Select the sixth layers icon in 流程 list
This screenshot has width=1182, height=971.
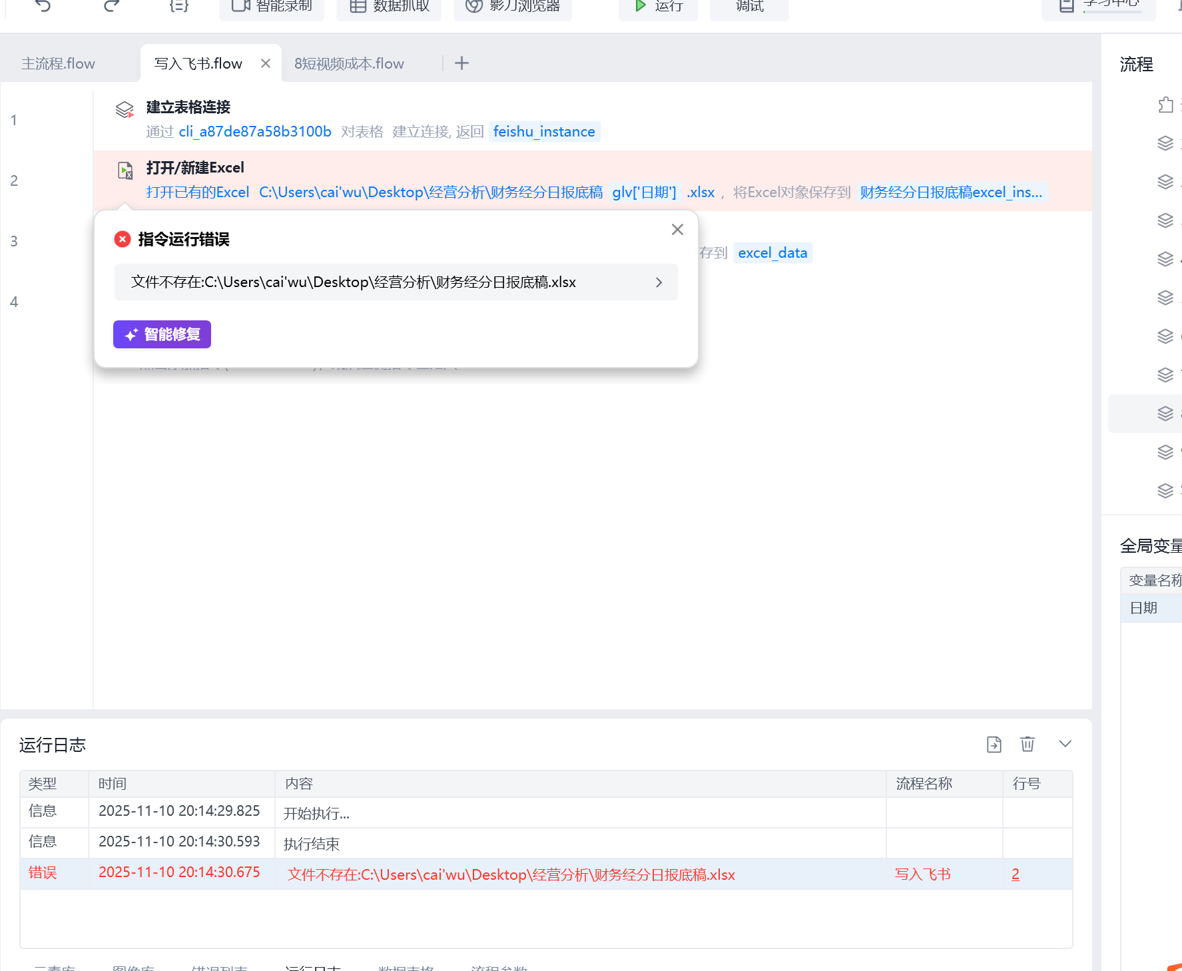[x=1165, y=336]
